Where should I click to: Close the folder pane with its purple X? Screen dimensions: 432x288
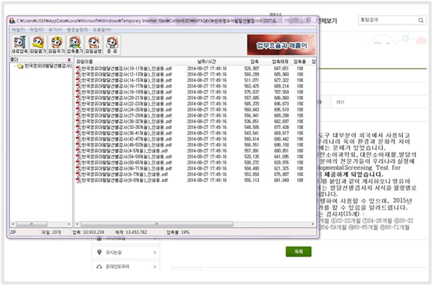[69, 60]
